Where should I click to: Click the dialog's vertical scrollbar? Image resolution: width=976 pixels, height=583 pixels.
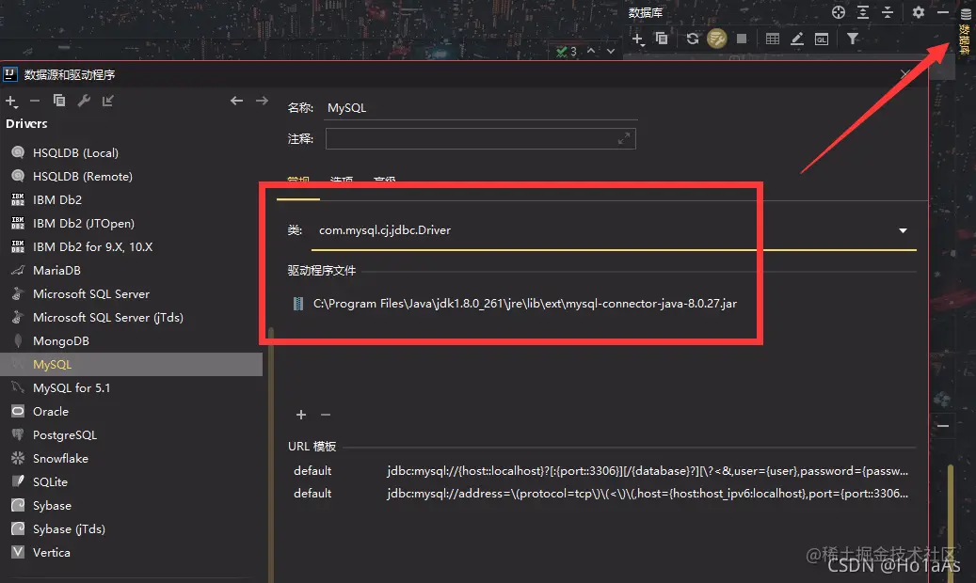[271, 454]
